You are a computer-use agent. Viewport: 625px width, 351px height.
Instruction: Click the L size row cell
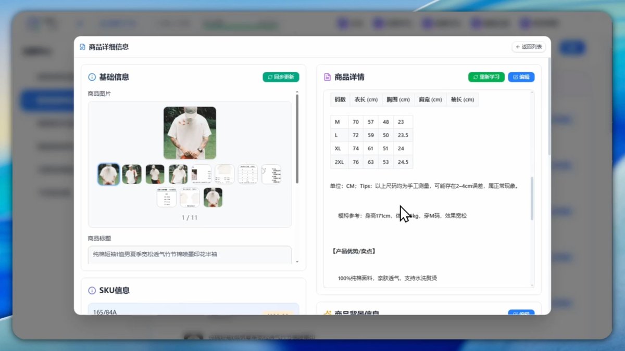(x=340, y=135)
